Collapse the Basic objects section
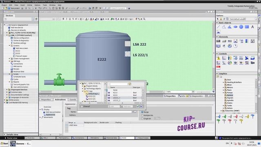 click(217, 22)
